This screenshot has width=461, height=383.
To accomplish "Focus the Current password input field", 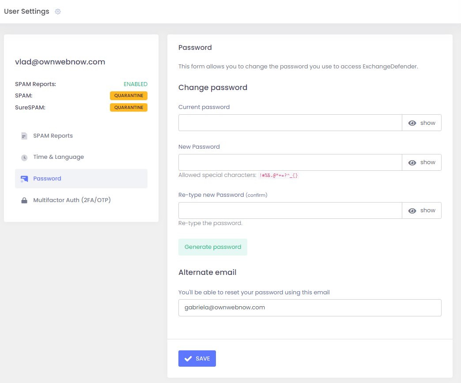I will (290, 123).
